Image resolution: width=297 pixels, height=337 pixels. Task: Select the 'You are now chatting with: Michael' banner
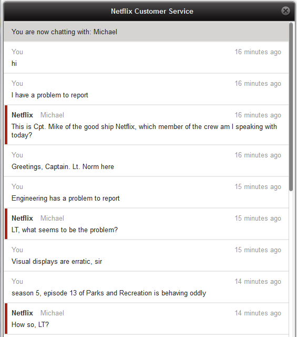(146, 32)
